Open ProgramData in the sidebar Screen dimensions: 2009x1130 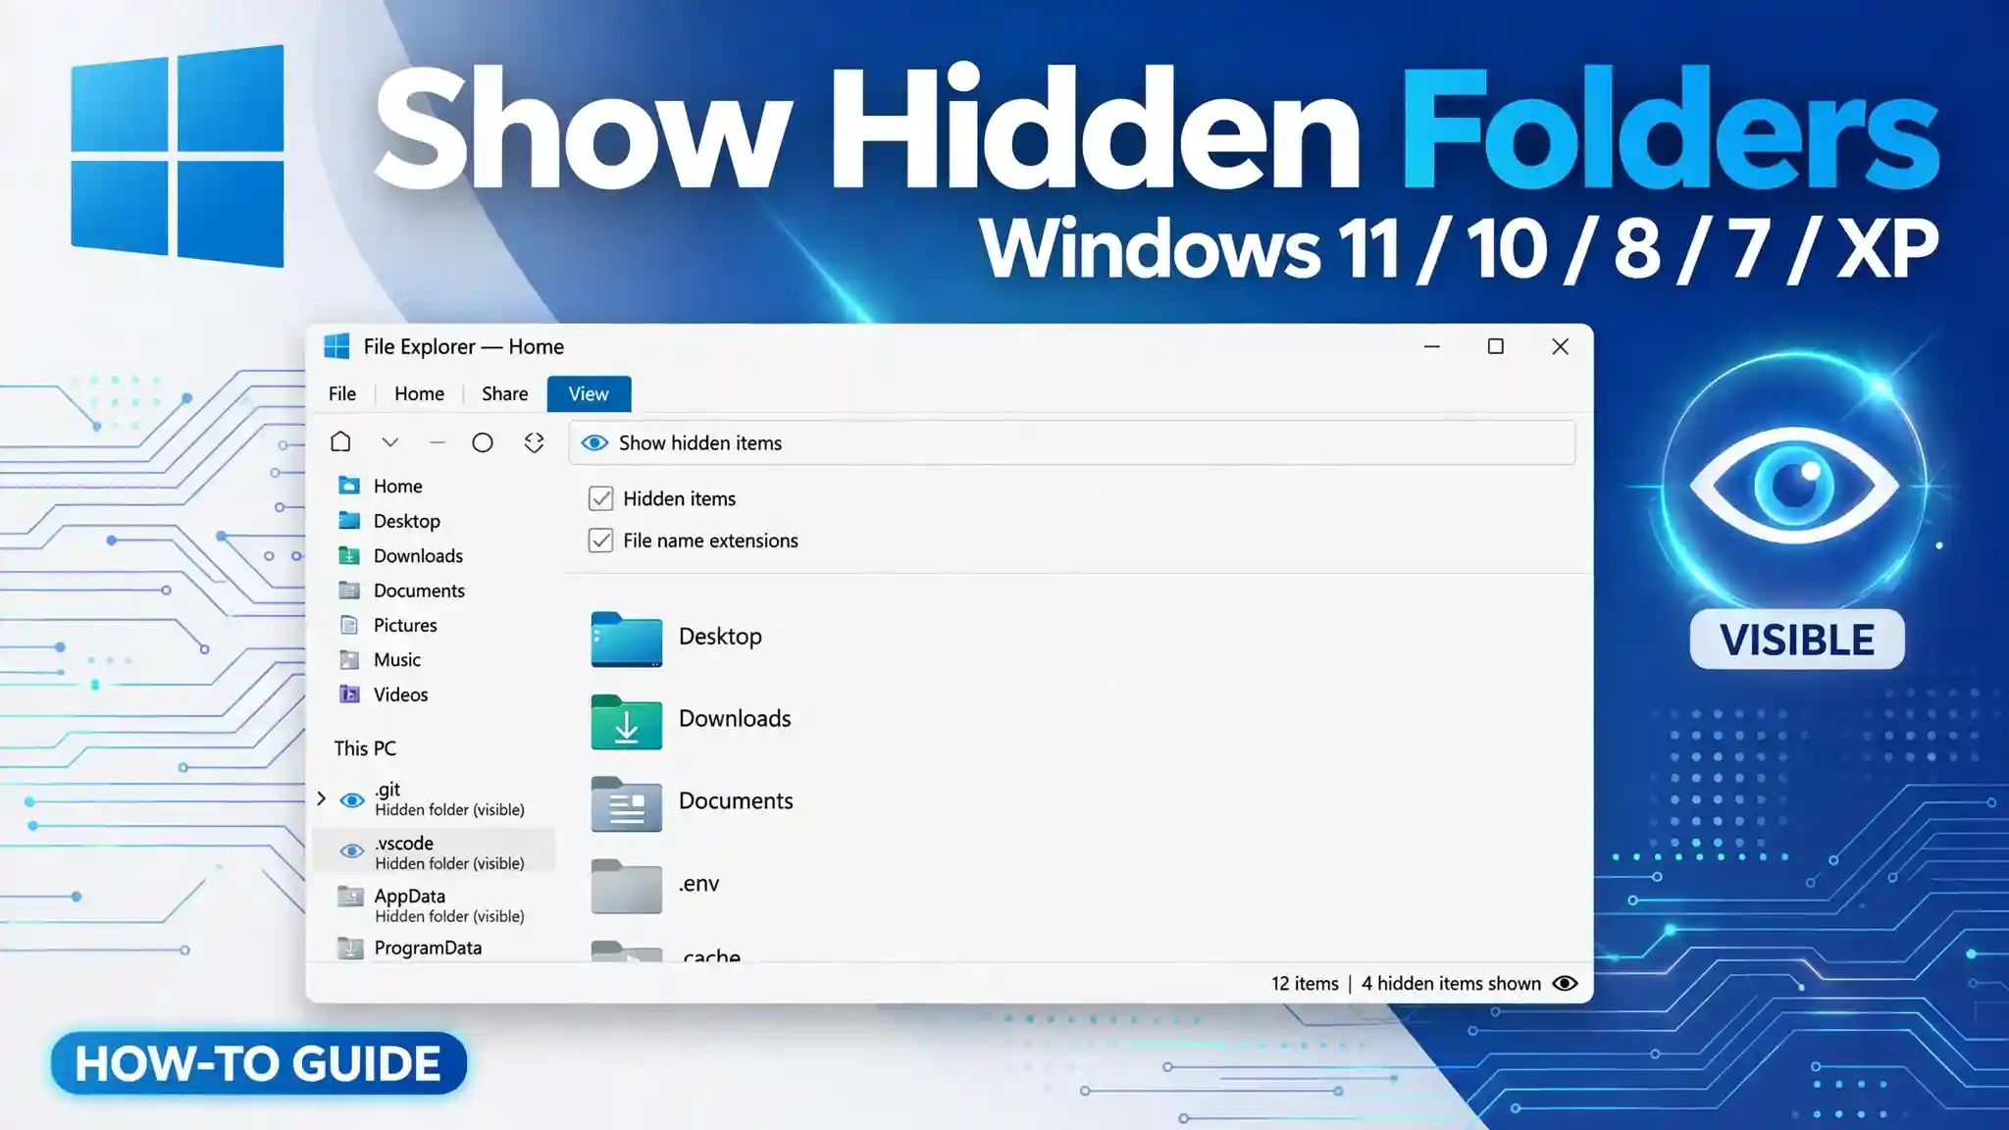428,949
